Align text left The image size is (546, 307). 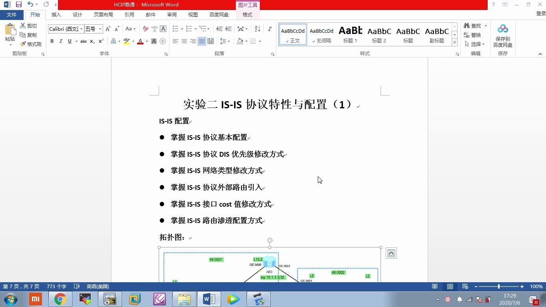pos(175,41)
